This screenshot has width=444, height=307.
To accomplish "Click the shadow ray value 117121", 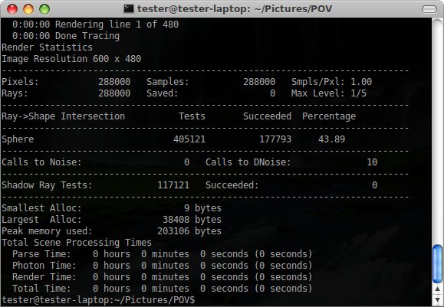I will tap(173, 185).
